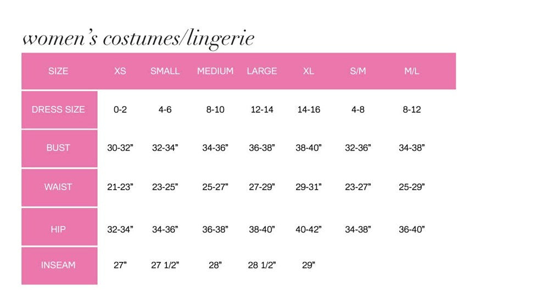This screenshot has width=549, height=297.
Task: Click the DRESS SIZE row label
Action: [x=58, y=110]
